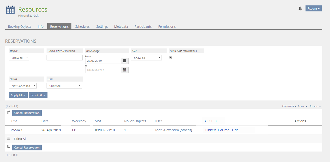Screen dimensions: 330x162
Task: Expand the Object filter dropdown
Action: tap(19, 58)
